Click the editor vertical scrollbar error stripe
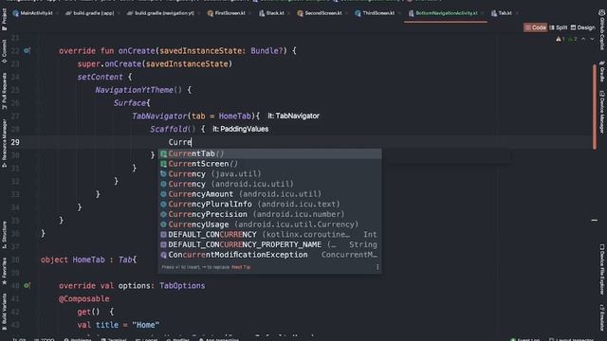607x341 pixels. [x=595, y=106]
